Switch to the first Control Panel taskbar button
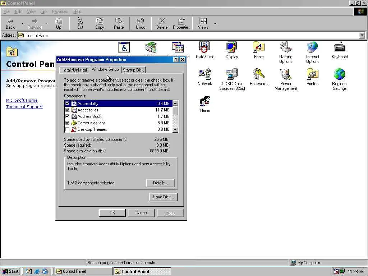This screenshot has height=276, width=368. pos(83,271)
